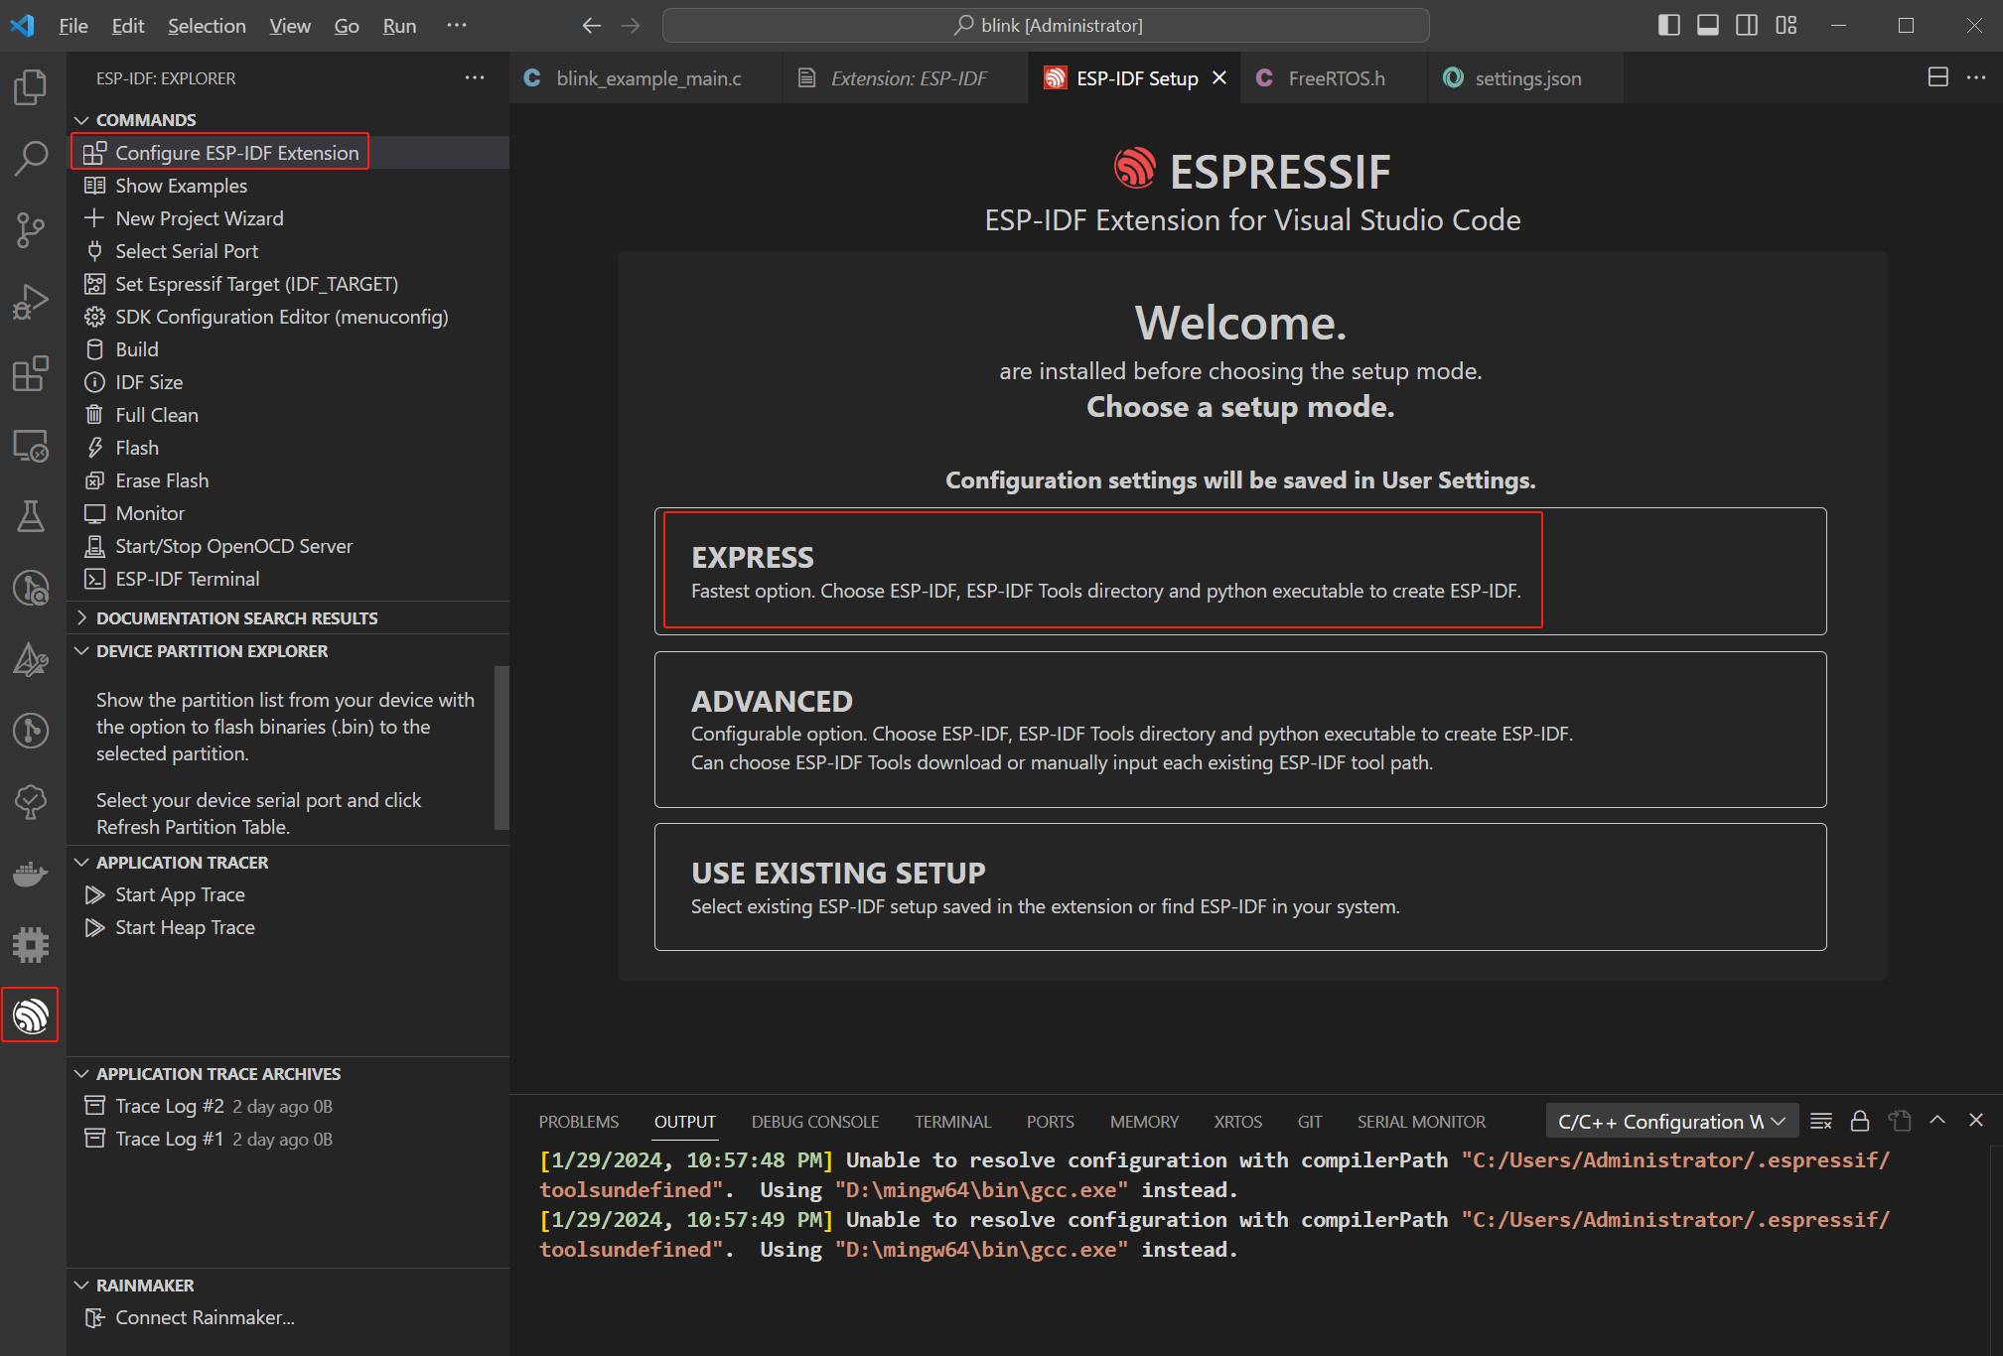Click Start Heap Trace
The width and height of the screenshot is (2003, 1356).
[x=288, y=927]
